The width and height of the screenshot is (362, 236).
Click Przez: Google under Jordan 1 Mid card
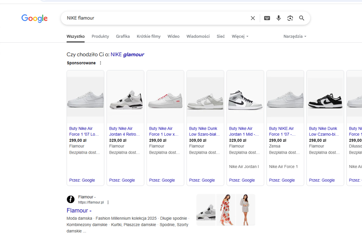[242, 180]
